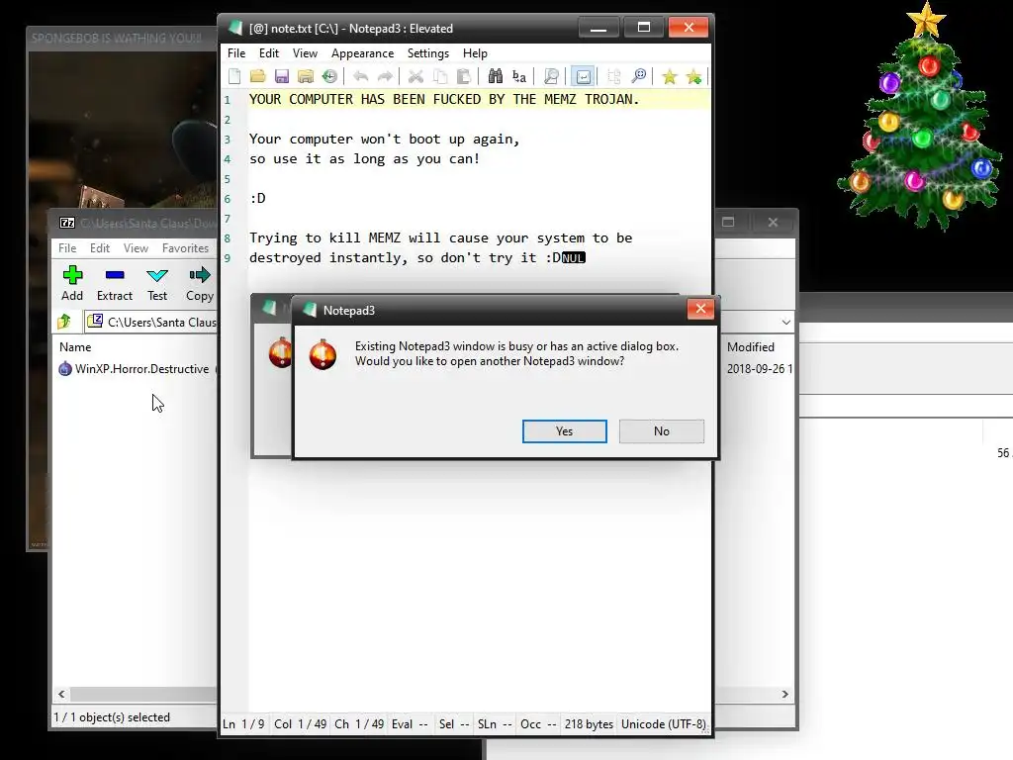This screenshot has width=1013, height=760.
Task: Click the Redo arrow in Notepad3 toolbar
Action: point(385,77)
